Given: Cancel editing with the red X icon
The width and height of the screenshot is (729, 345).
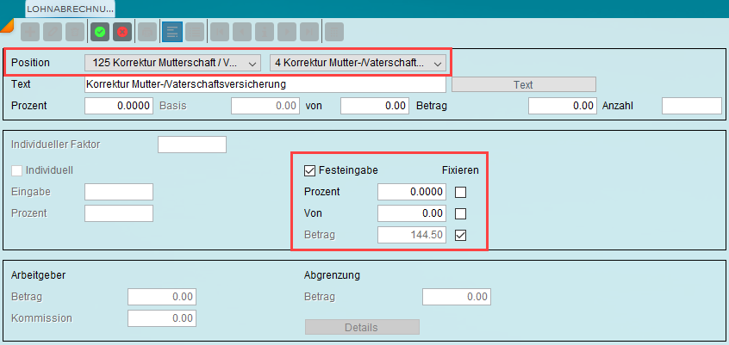Looking at the screenshot, I should 122,32.
